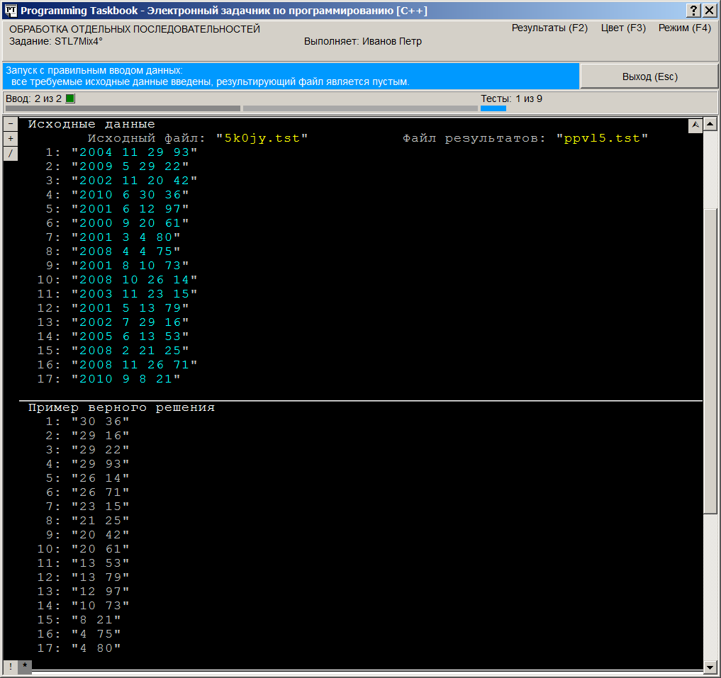Viewport: 721px width, 678px height.
Task: Switch Режим (F4)
Action: pyautogui.click(x=685, y=28)
